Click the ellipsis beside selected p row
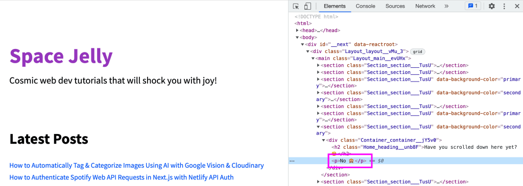 click(292, 161)
